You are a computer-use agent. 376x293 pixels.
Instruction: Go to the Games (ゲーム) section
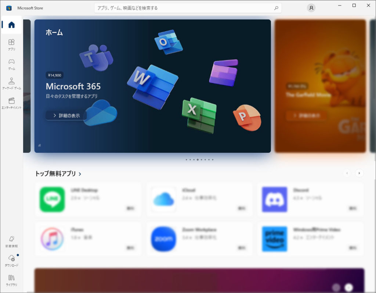coord(11,64)
